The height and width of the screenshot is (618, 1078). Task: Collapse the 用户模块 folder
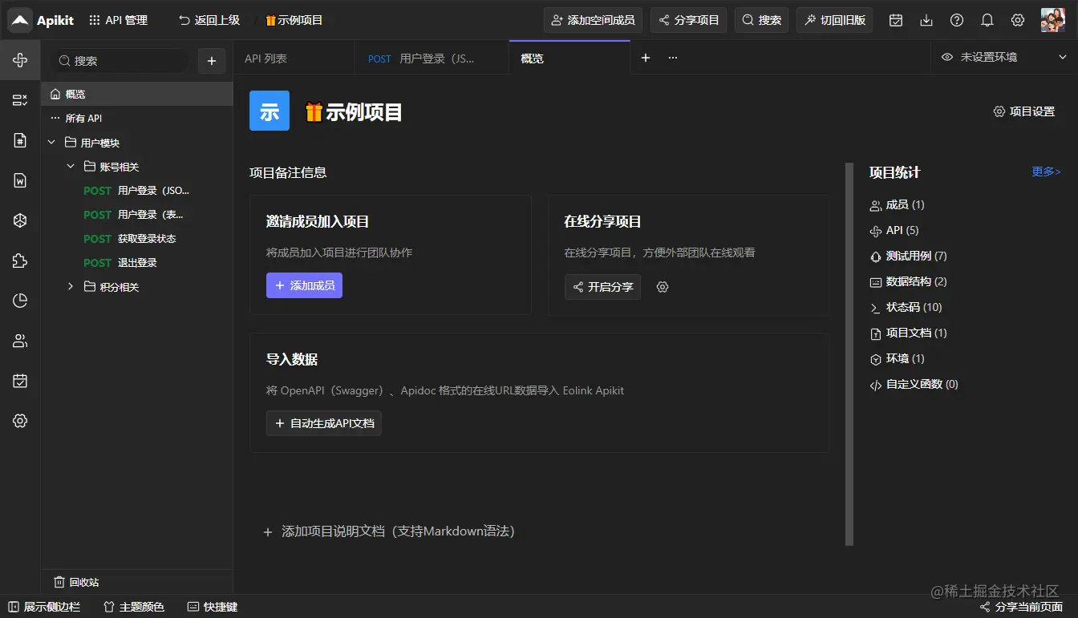[x=51, y=143]
